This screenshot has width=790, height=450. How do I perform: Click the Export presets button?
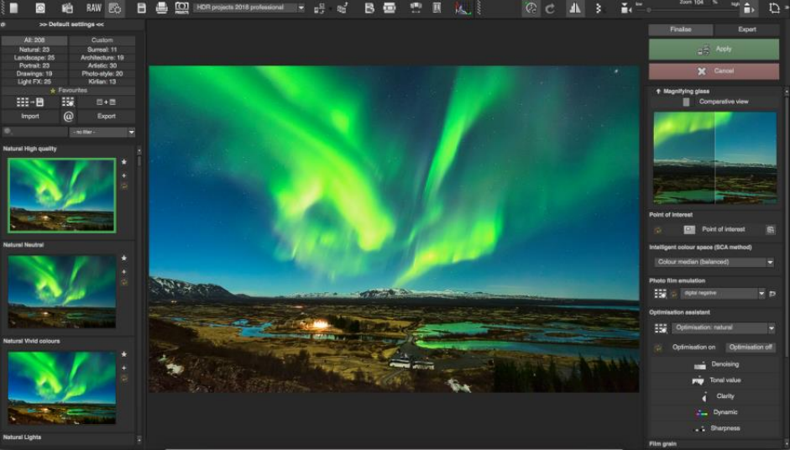(107, 117)
